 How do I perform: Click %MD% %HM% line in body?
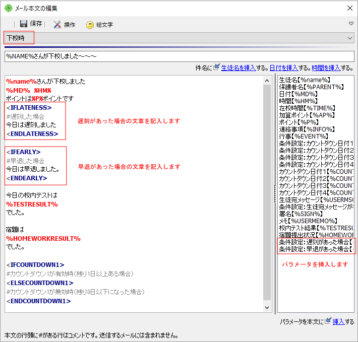point(29,91)
